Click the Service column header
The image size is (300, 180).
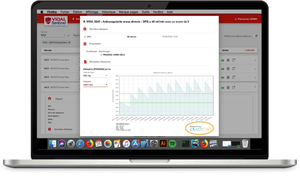[x=48, y=50]
